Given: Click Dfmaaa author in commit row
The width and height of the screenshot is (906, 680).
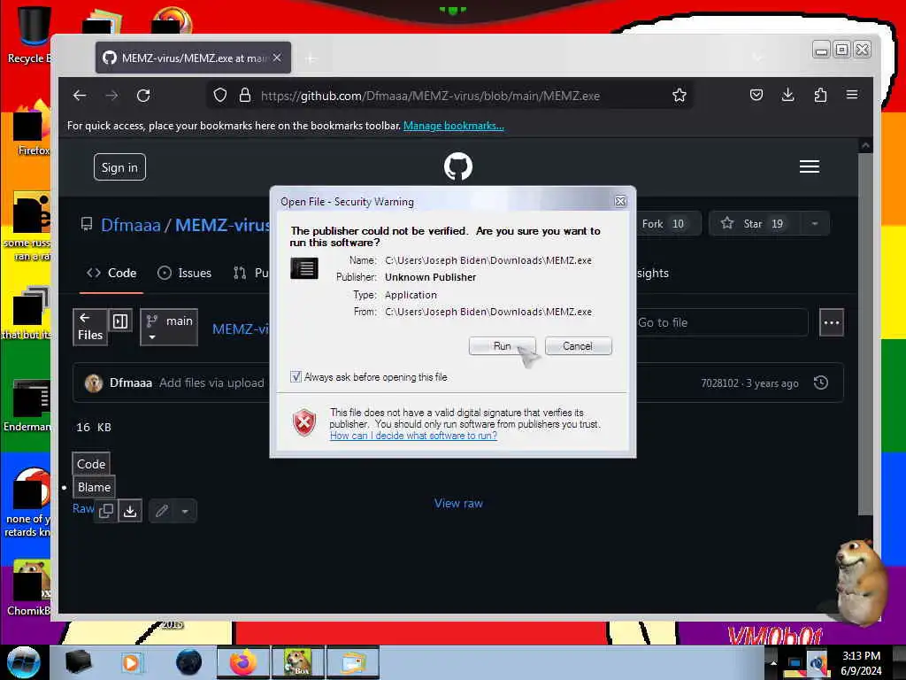Looking at the screenshot, I should pyautogui.click(x=131, y=382).
